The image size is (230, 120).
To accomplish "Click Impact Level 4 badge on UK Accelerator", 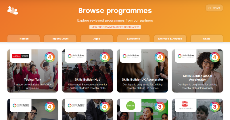I will (x=160, y=57).
